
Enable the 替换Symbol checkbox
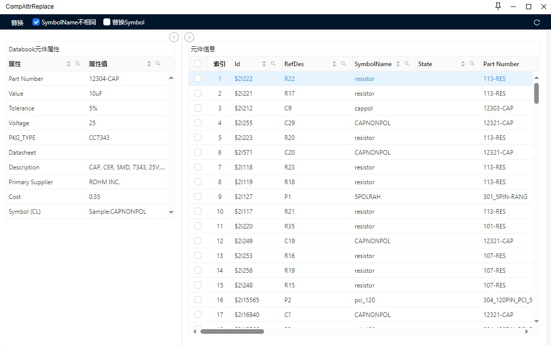coord(107,22)
